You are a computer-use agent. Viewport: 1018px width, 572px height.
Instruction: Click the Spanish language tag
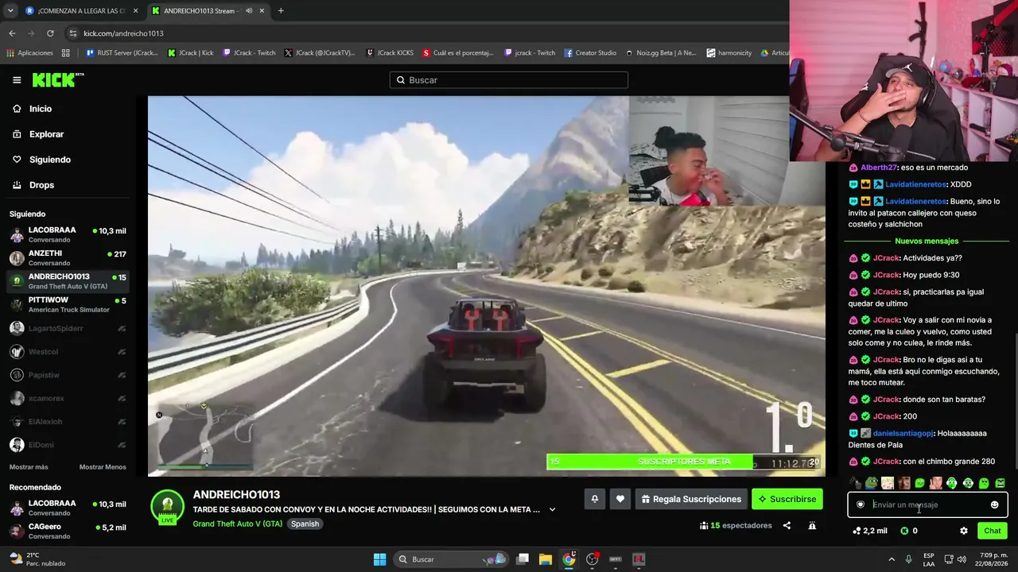tap(305, 524)
